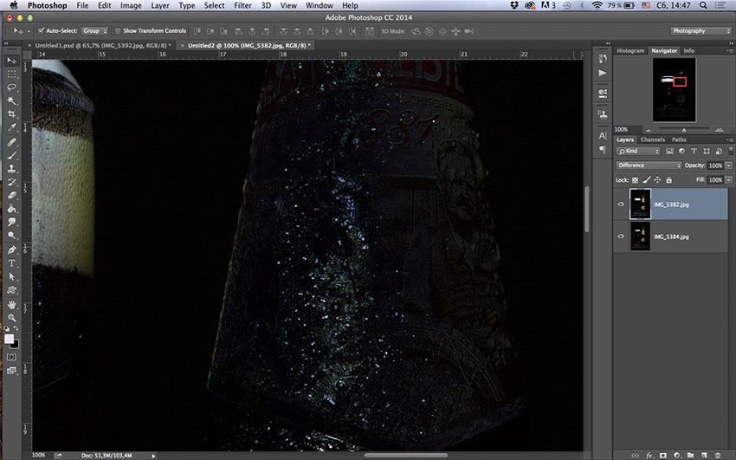Image resolution: width=736 pixels, height=460 pixels.
Task: Select the Rectangular Marquee tool
Action: [x=12, y=75]
